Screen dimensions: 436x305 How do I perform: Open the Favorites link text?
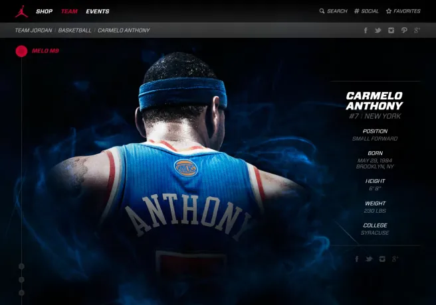[x=407, y=11]
